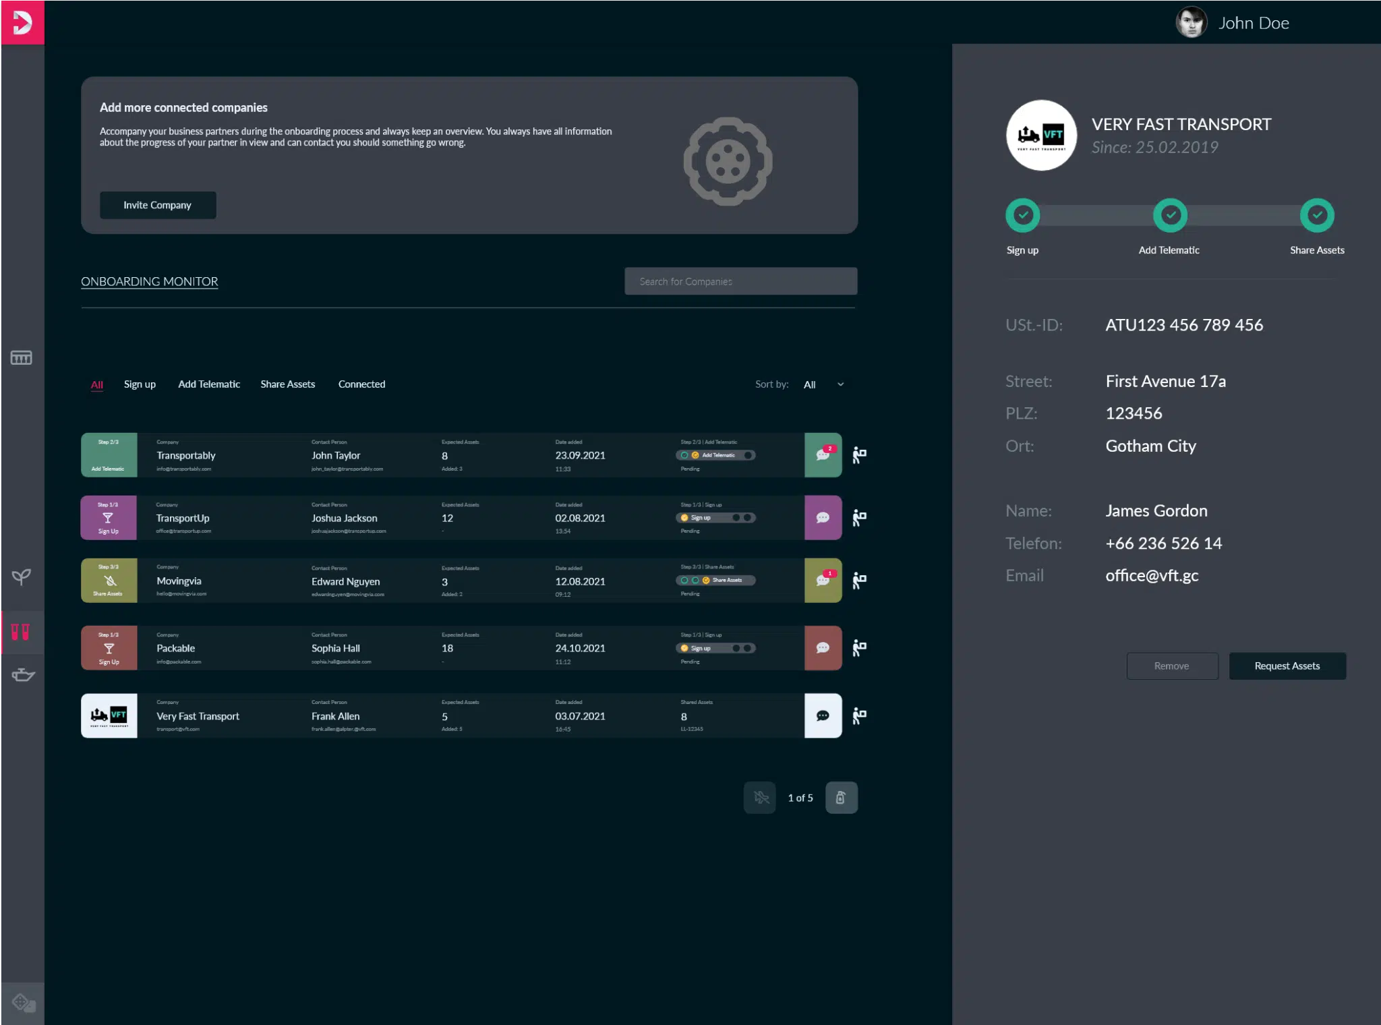This screenshot has height=1025, width=1381.
Task: Click the Search for Companies field
Action: click(740, 281)
